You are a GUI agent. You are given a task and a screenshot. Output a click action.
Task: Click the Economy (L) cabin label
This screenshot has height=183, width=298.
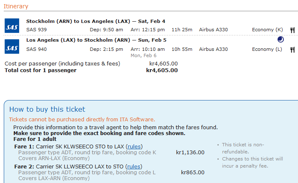(x=267, y=49)
